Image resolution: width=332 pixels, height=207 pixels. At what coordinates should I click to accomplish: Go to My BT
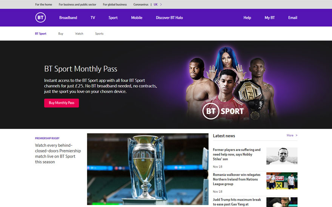(x=269, y=18)
